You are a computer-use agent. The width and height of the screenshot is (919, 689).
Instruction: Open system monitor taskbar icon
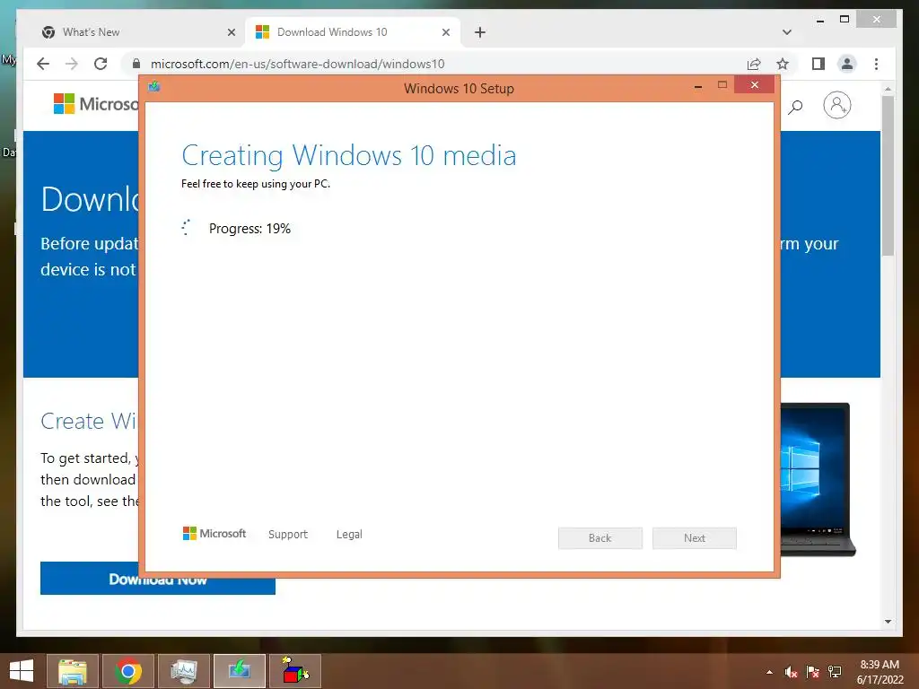click(184, 671)
